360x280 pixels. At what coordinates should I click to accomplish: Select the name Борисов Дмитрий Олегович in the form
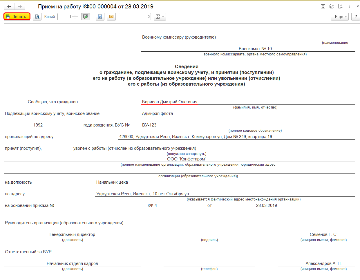[169, 102]
